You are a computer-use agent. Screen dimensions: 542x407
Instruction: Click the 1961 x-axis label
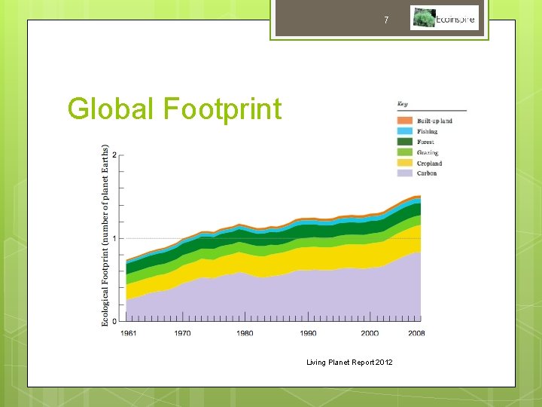(128, 333)
